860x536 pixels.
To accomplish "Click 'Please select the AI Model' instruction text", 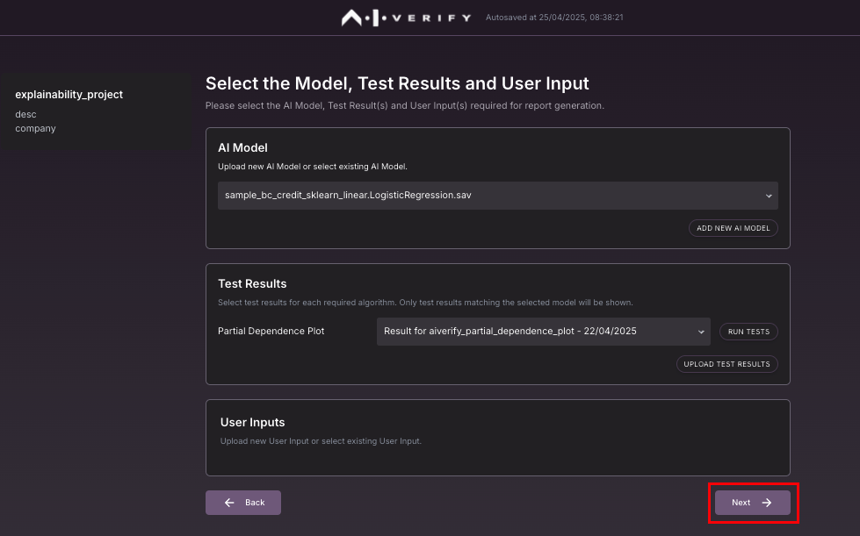I will pyautogui.click(x=405, y=105).
